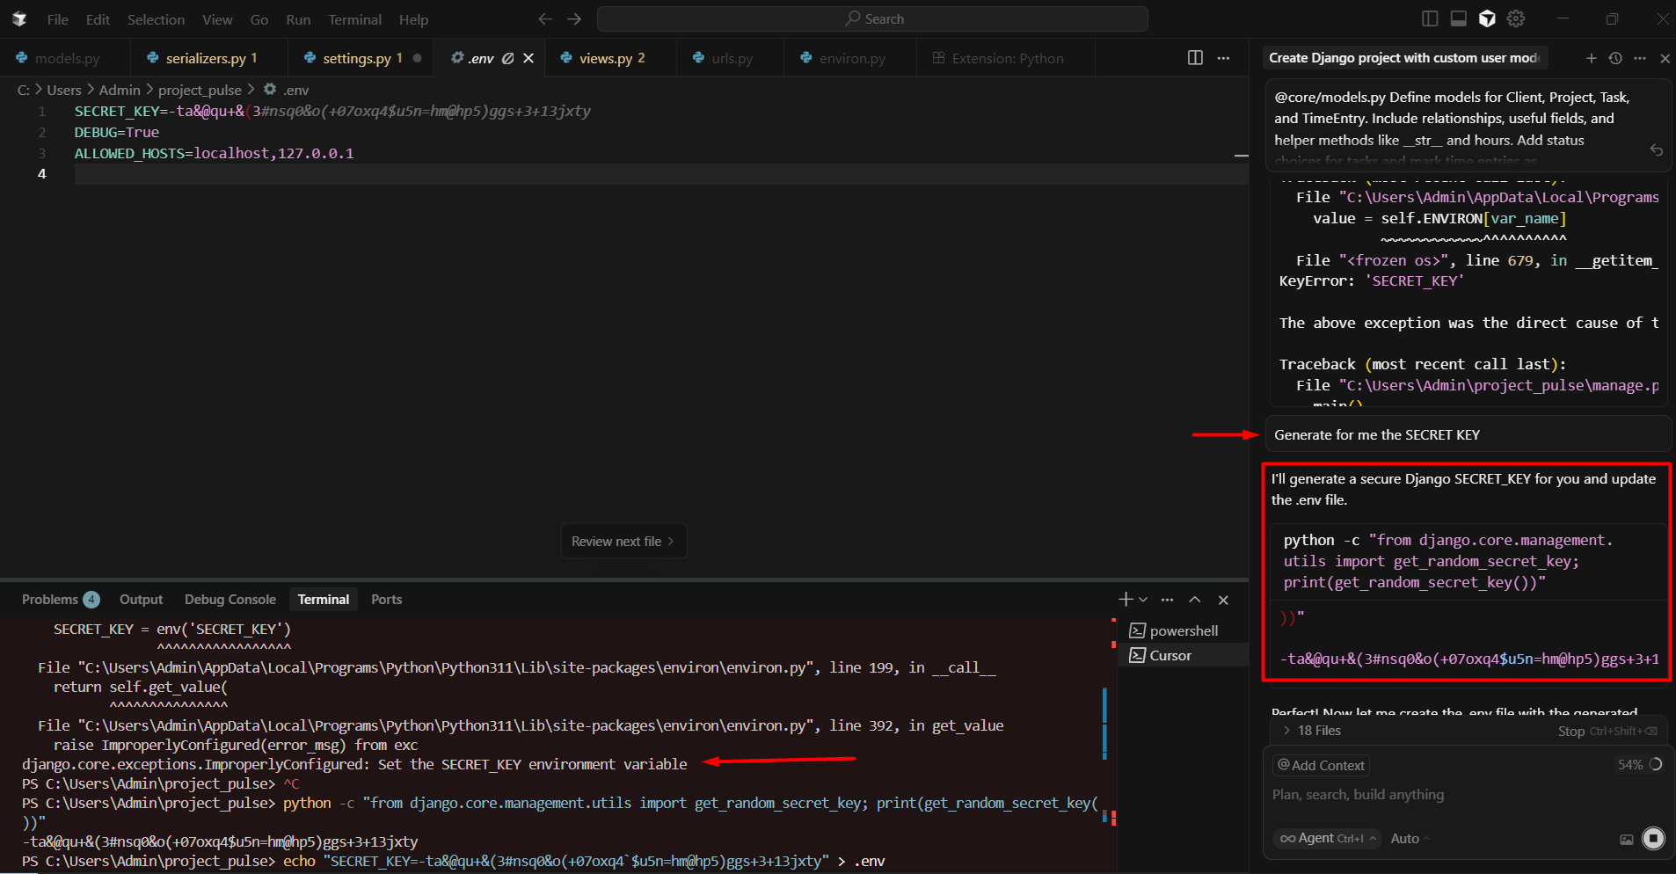Select the Terminal panel tab

click(324, 600)
